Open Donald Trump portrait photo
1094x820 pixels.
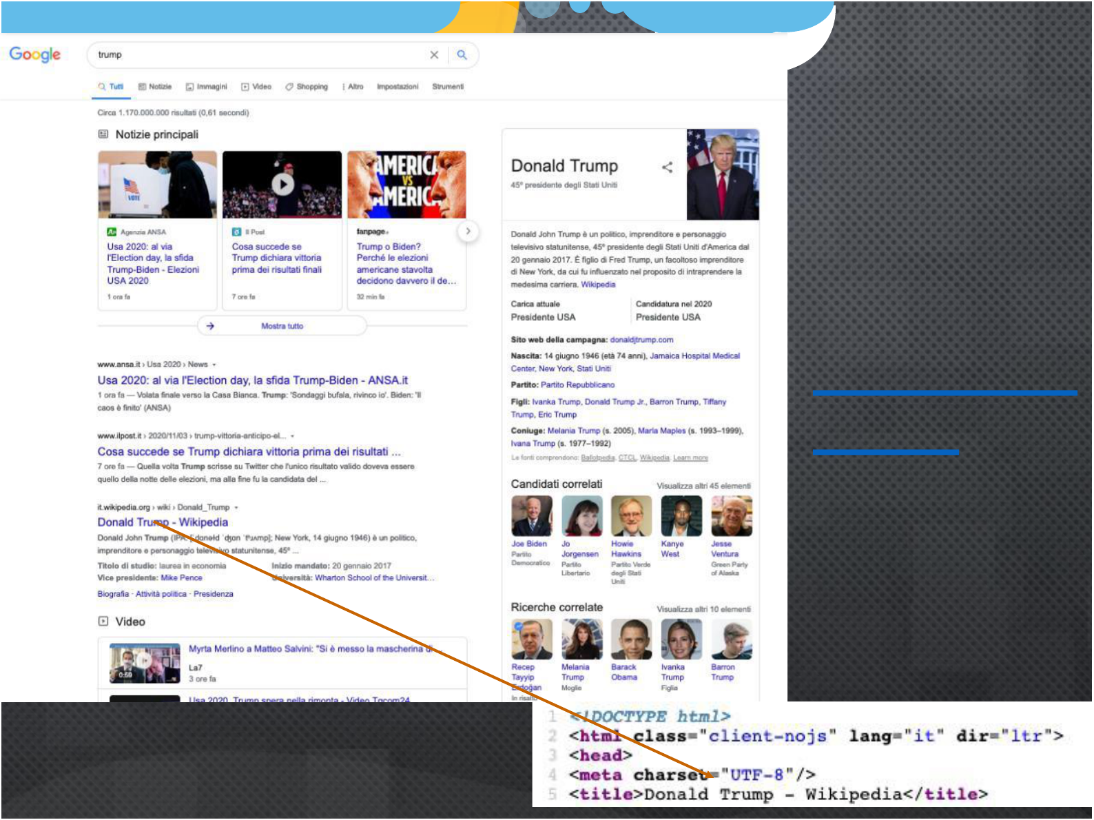tap(723, 175)
